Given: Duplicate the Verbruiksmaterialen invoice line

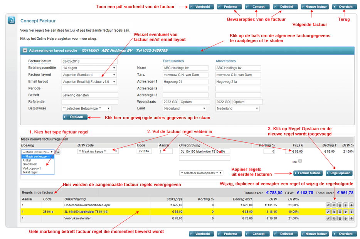Looking at the screenshot, I should tap(334, 218).
